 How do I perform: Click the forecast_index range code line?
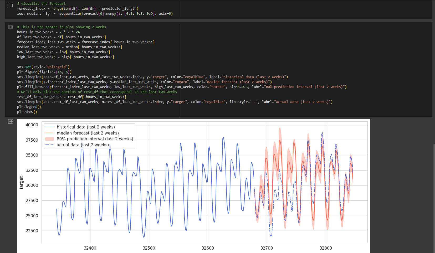[78, 8]
